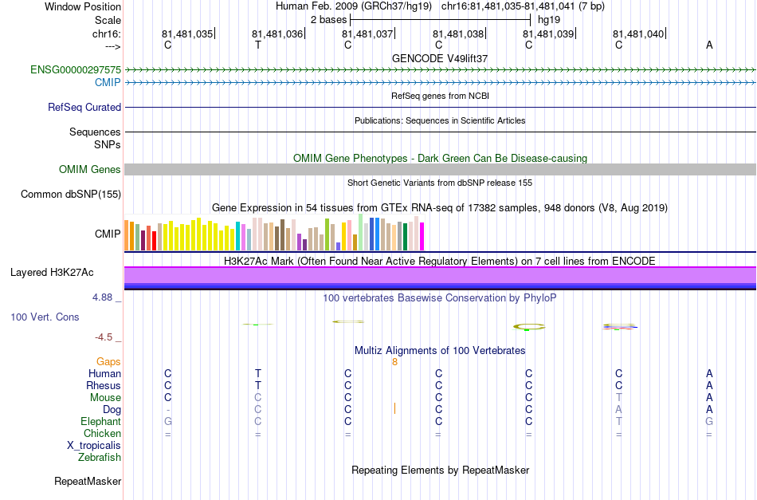
Task: Open RepeatMasker track label
Action: point(88,481)
